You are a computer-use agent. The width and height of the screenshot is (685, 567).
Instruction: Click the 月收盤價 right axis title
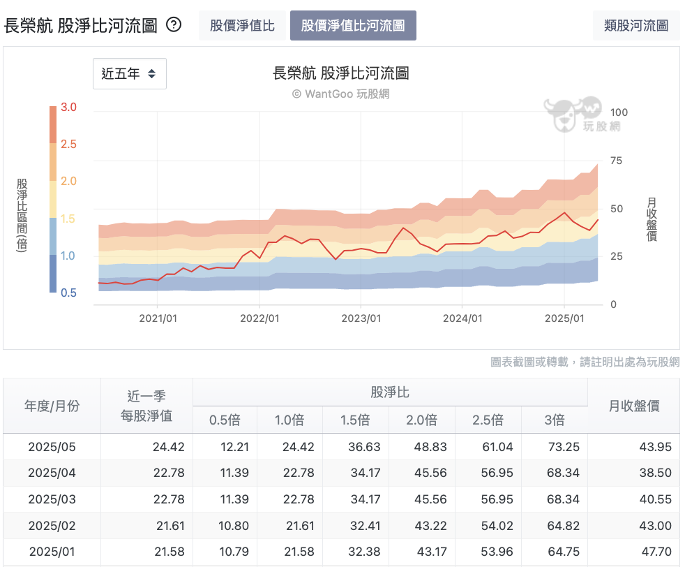[652, 219]
